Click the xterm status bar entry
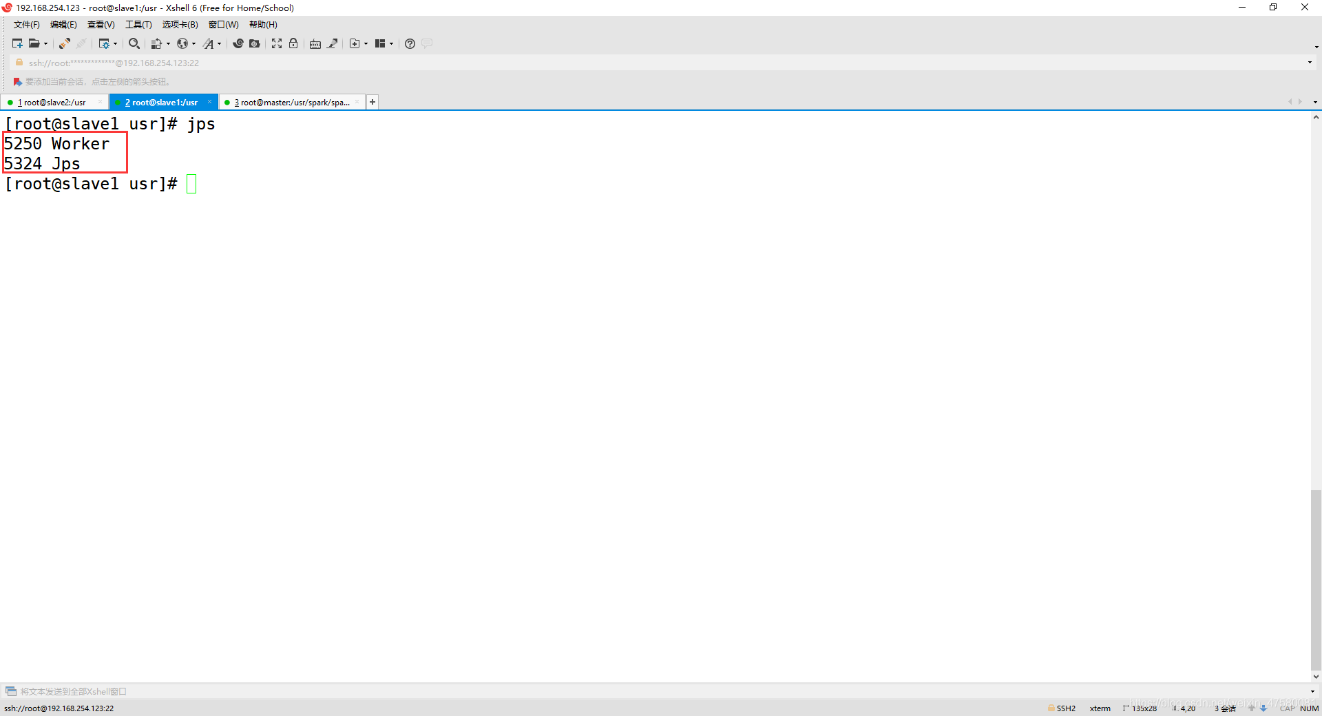The width and height of the screenshot is (1322, 716). point(1100,708)
